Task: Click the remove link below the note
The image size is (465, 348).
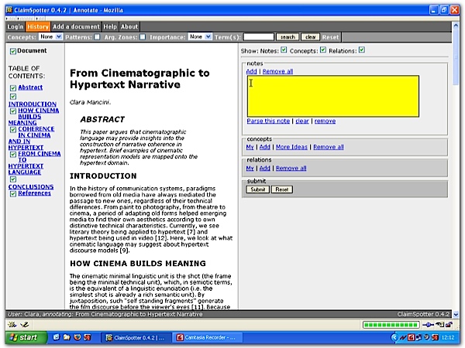Action: click(x=325, y=121)
